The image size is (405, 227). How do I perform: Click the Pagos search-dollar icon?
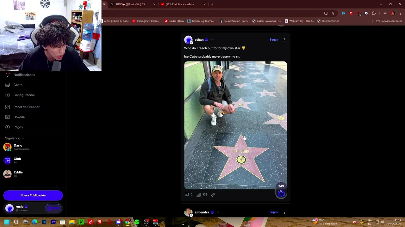[8, 127]
